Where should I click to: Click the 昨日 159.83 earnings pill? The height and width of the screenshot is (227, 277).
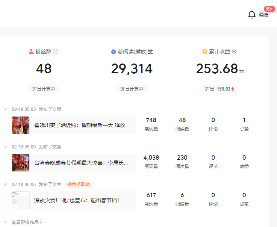pyautogui.click(x=220, y=89)
